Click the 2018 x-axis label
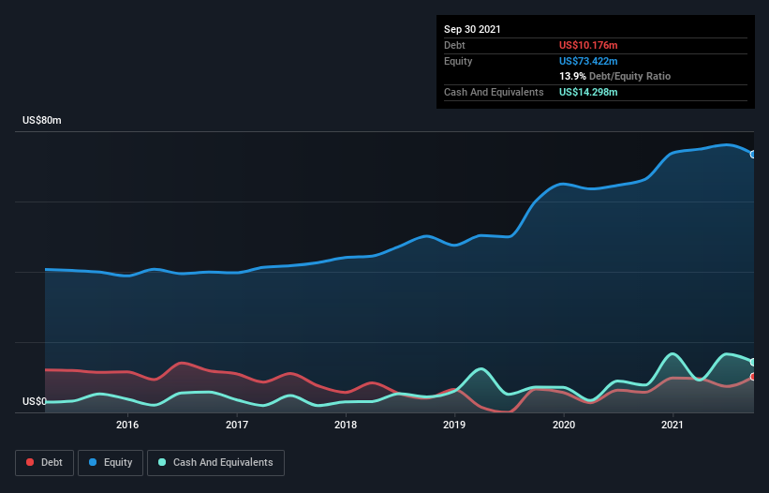 (x=346, y=425)
